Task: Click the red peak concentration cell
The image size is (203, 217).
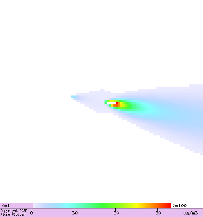Action: point(117,103)
